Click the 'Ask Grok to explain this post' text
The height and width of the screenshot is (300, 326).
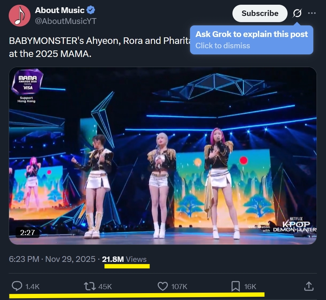(x=251, y=34)
